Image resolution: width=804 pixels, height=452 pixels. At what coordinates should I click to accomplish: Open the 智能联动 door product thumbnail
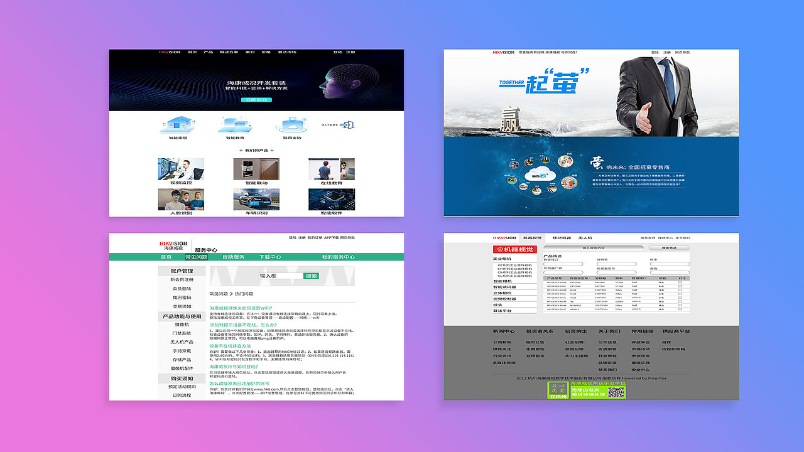click(256, 169)
